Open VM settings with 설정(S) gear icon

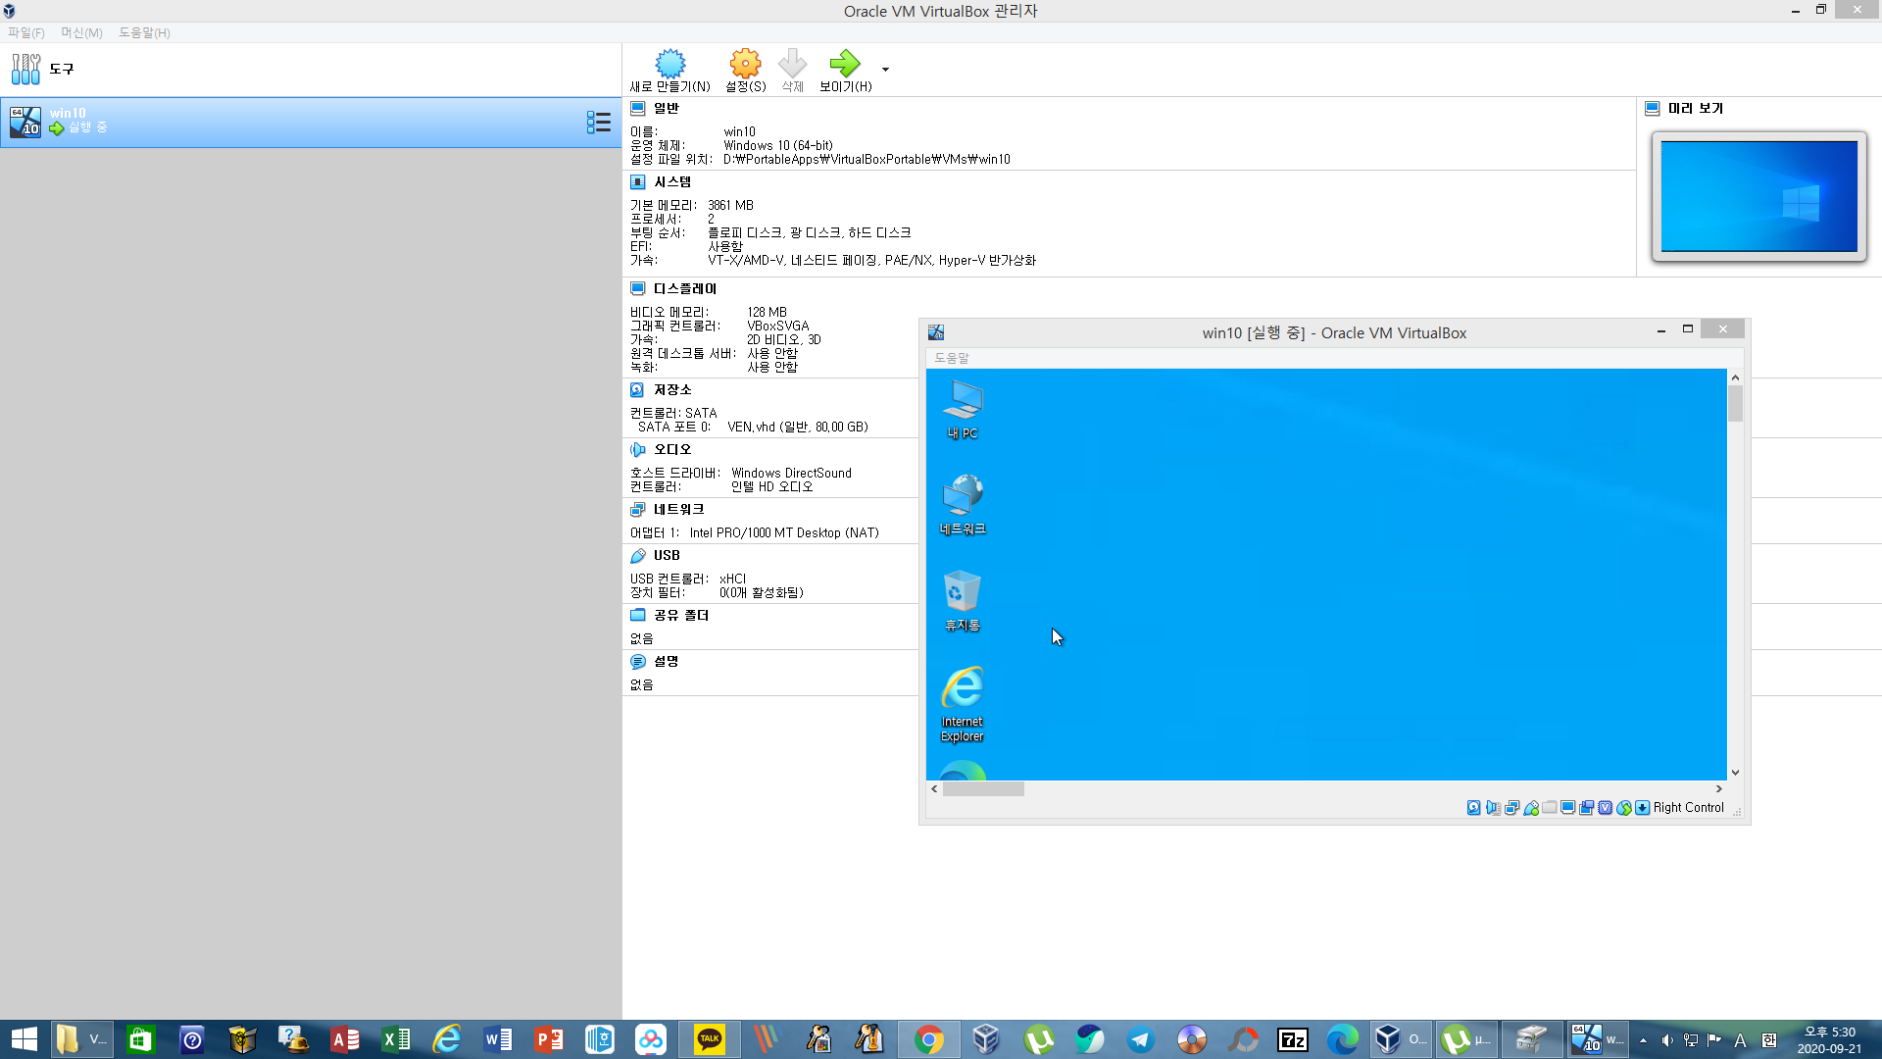(745, 71)
